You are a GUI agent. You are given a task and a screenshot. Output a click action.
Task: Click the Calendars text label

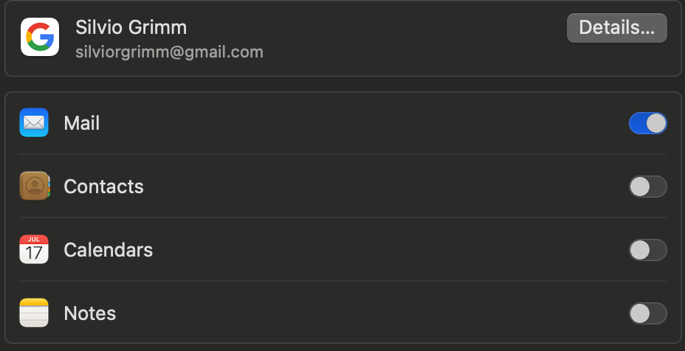pos(108,250)
